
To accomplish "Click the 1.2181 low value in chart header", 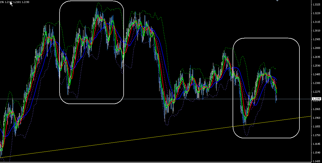I will point(17,2).
